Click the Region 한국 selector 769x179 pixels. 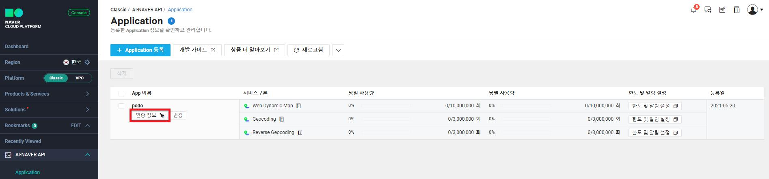(72, 62)
